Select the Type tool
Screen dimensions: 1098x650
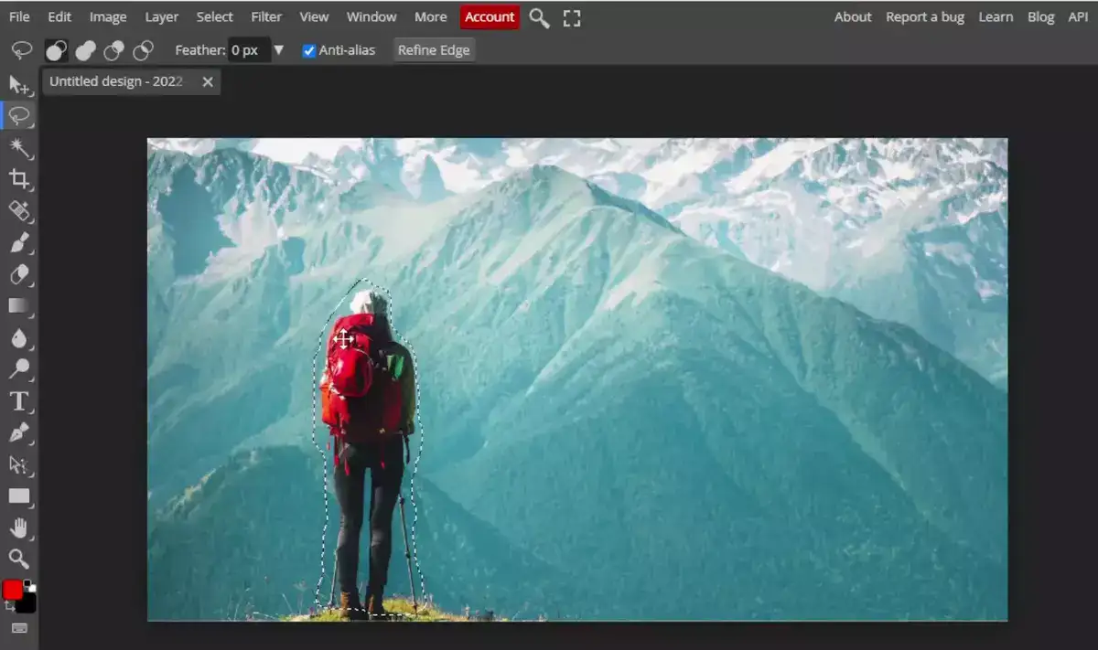click(19, 401)
